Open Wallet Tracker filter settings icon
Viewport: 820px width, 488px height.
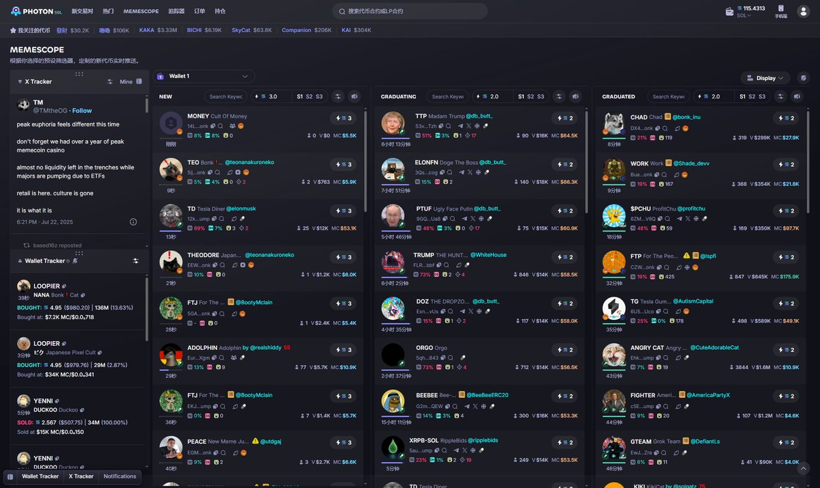[x=135, y=260]
